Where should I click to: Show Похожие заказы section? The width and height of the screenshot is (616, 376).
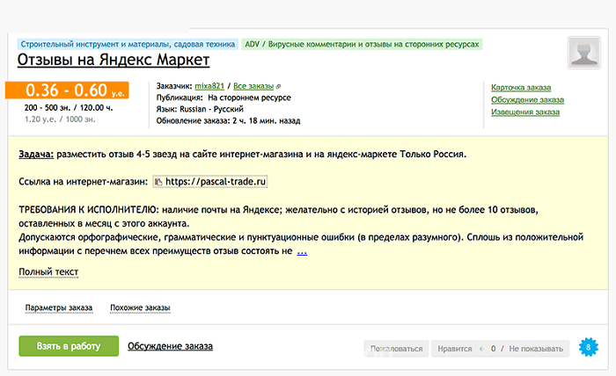click(140, 307)
